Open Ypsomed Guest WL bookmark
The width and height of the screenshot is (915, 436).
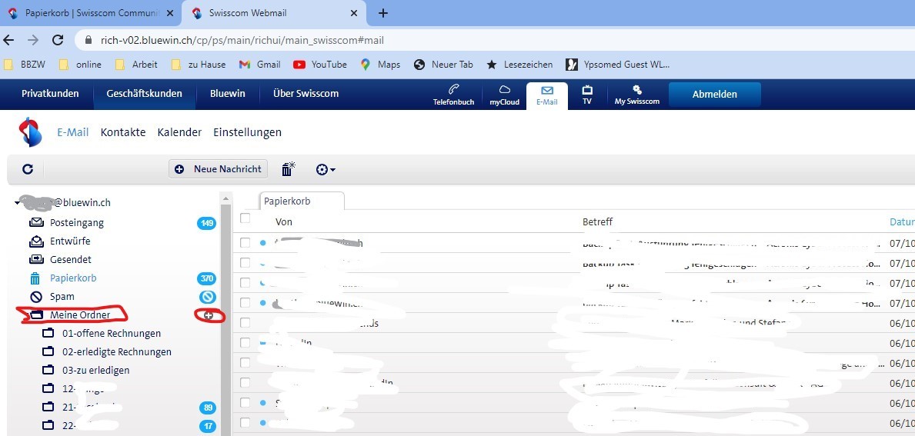tap(618, 65)
